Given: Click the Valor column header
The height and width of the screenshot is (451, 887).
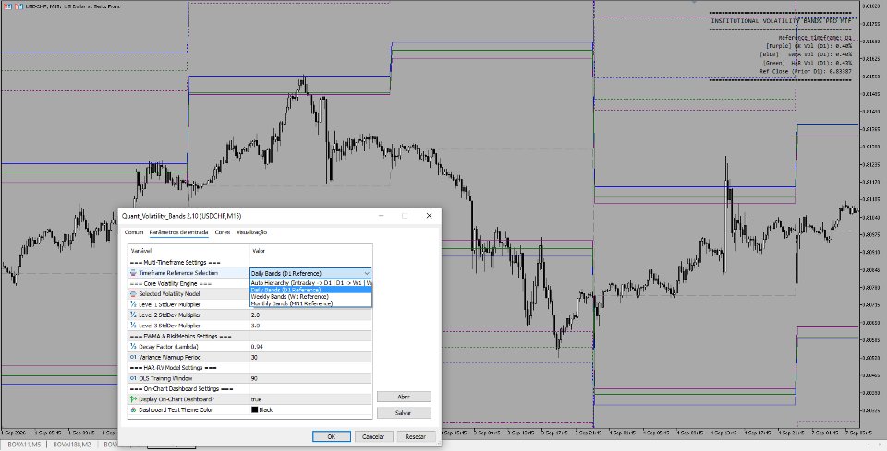Looking at the screenshot, I should (x=310, y=251).
